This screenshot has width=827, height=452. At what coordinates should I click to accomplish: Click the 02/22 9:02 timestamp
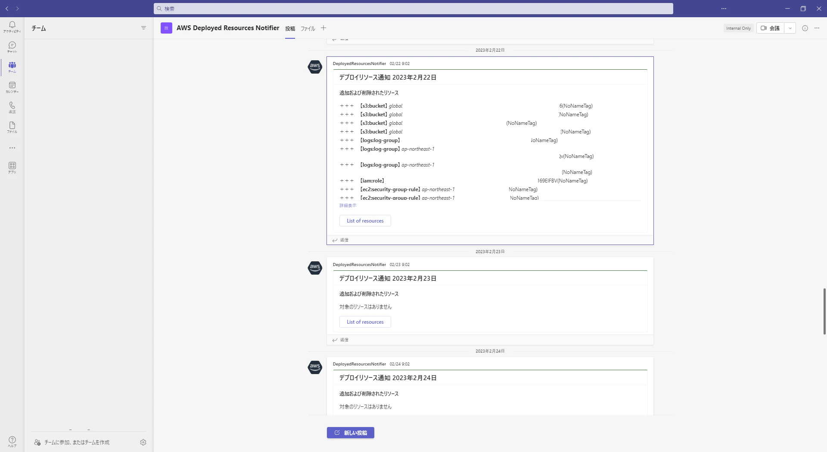(x=399, y=64)
